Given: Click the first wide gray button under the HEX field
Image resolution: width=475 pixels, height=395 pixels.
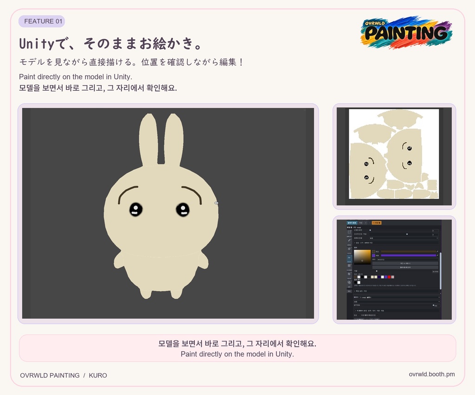Looking at the screenshot, I should (405, 263).
